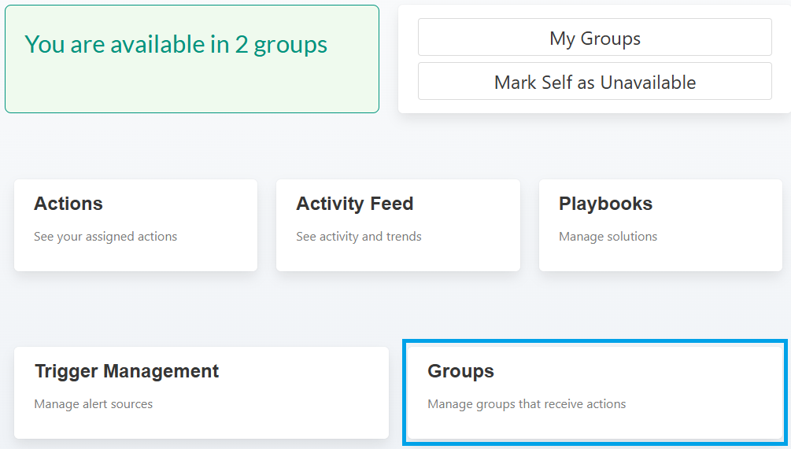Screen dimensions: 791x449
Task: Open the Actions card
Action: [135, 225]
